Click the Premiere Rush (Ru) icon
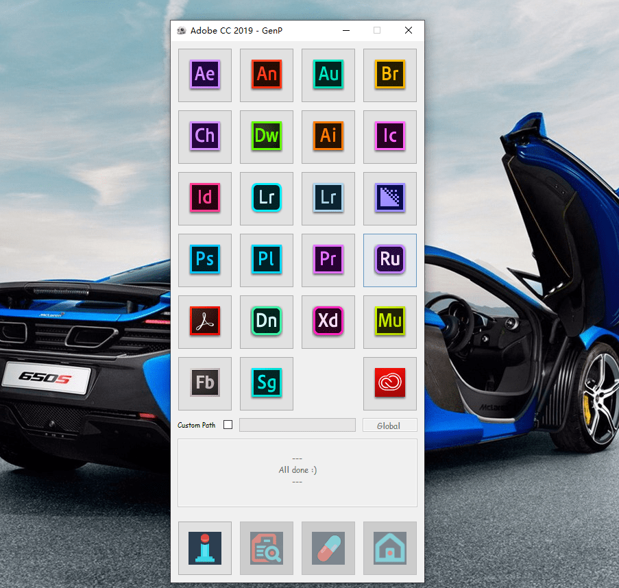Viewport: 619px width, 588px height. click(389, 260)
